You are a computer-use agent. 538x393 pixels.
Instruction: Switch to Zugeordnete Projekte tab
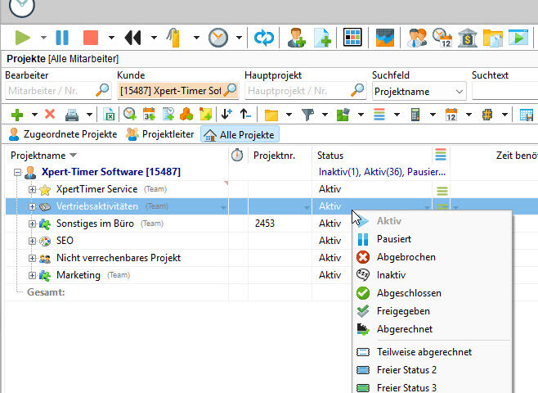pos(63,134)
